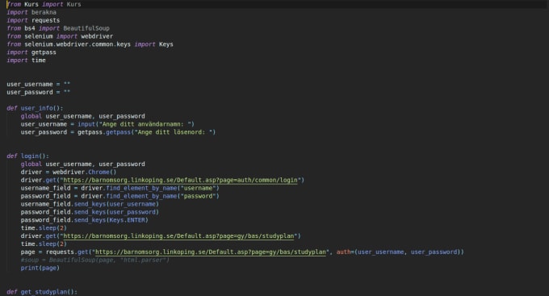
Task: Click the 'username_field = driver.find_element_by_name' line
Action: (119, 188)
